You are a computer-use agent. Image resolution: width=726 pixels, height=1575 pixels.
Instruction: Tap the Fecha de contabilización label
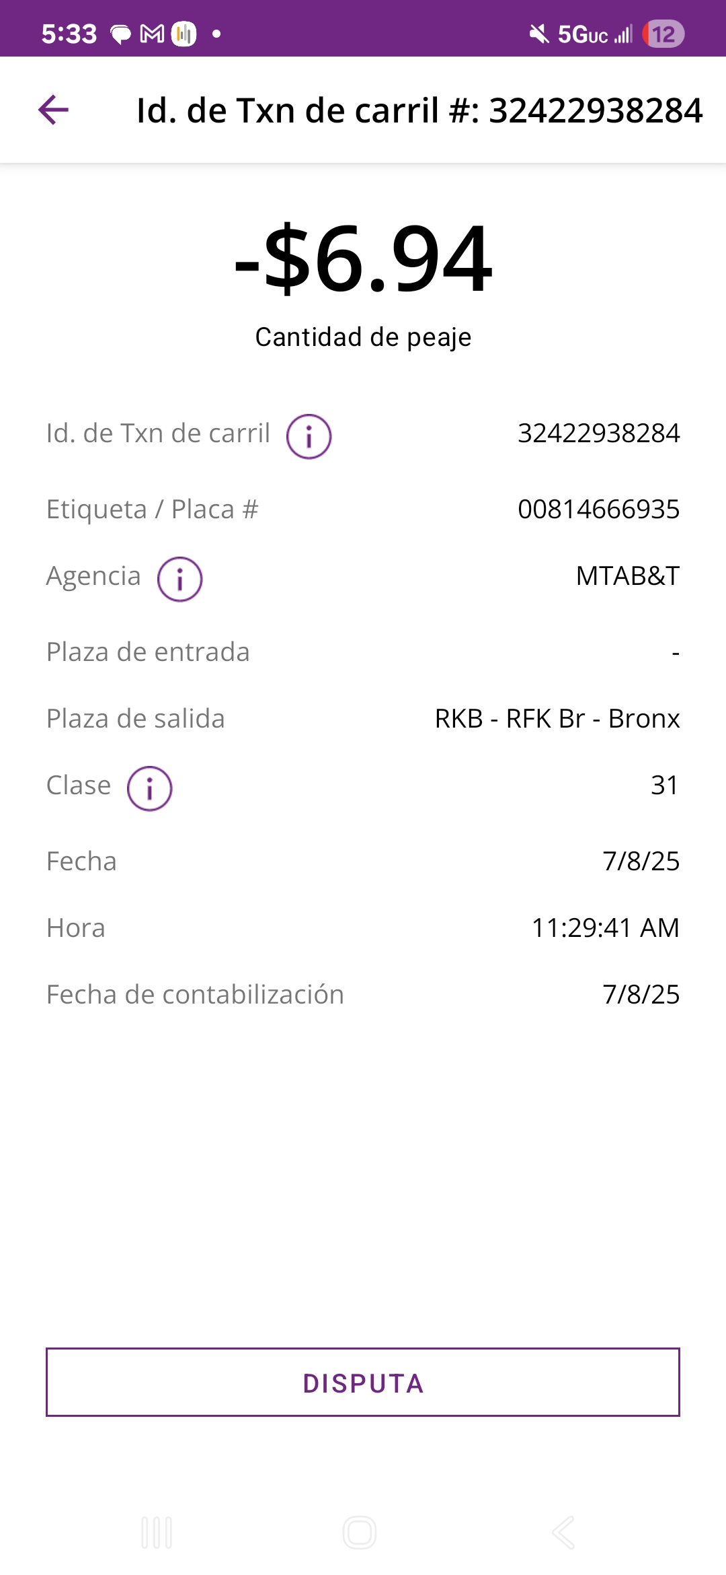[x=195, y=995]
